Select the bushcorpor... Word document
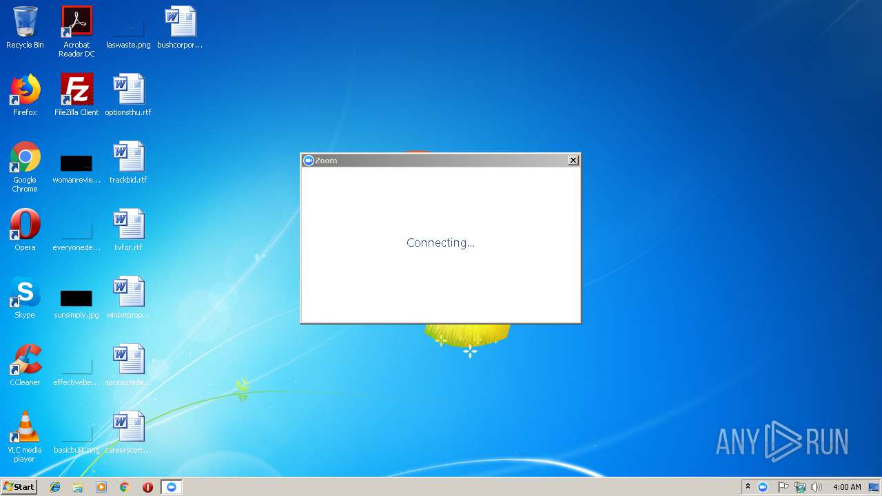 [180, 28]
